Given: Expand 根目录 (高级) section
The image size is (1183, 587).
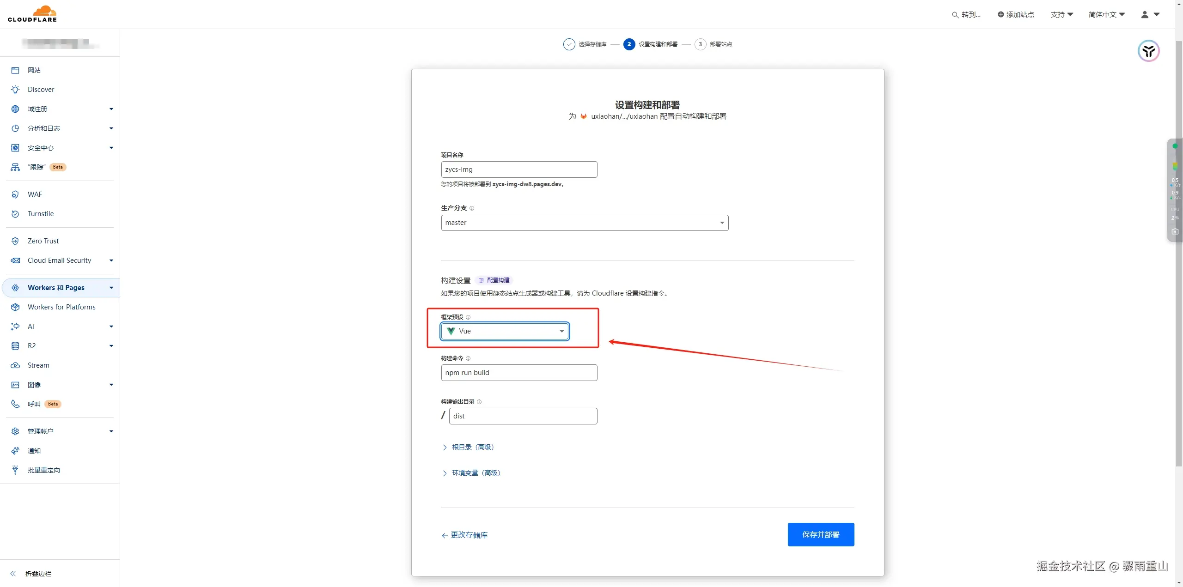Looking at the screenshot, I should pyautogui.click(x=472, y=447).
